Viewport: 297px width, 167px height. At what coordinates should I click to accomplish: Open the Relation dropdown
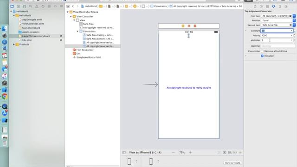294,20
